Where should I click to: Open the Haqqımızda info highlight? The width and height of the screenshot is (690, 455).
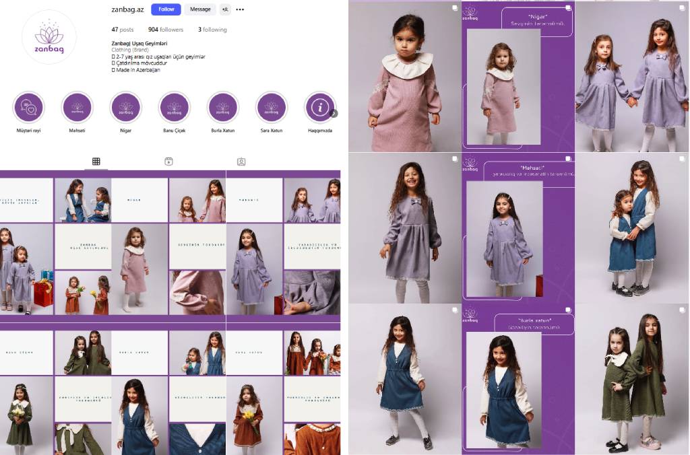pos(319,108)
